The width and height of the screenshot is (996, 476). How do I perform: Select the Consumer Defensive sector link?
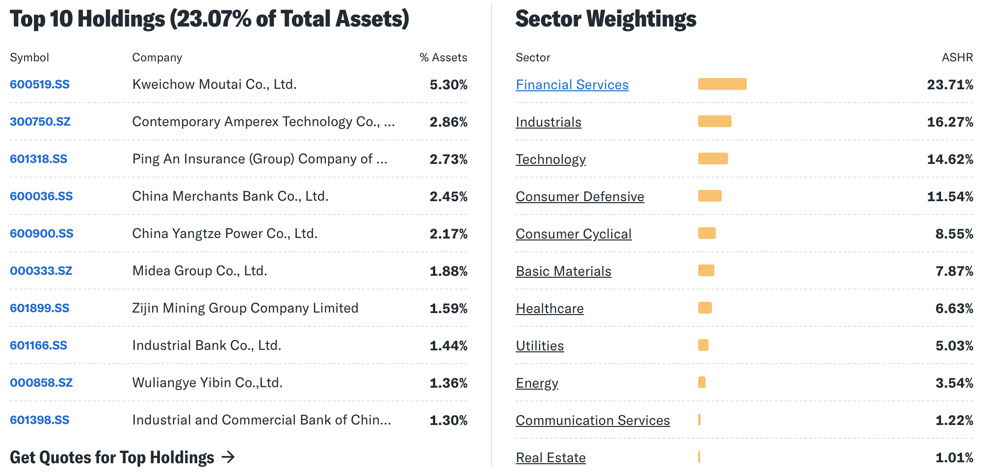click(580, 197)
